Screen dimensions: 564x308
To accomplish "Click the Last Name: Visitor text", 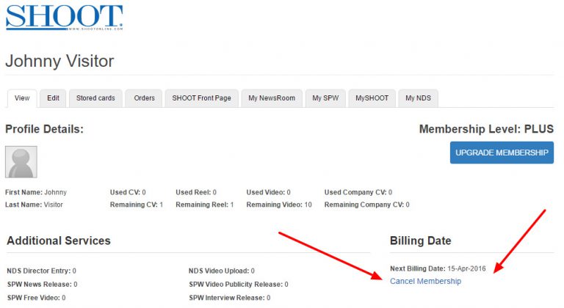I will coord(34,205).
